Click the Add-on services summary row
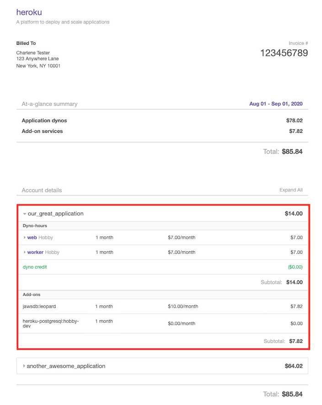 point(42,131)
